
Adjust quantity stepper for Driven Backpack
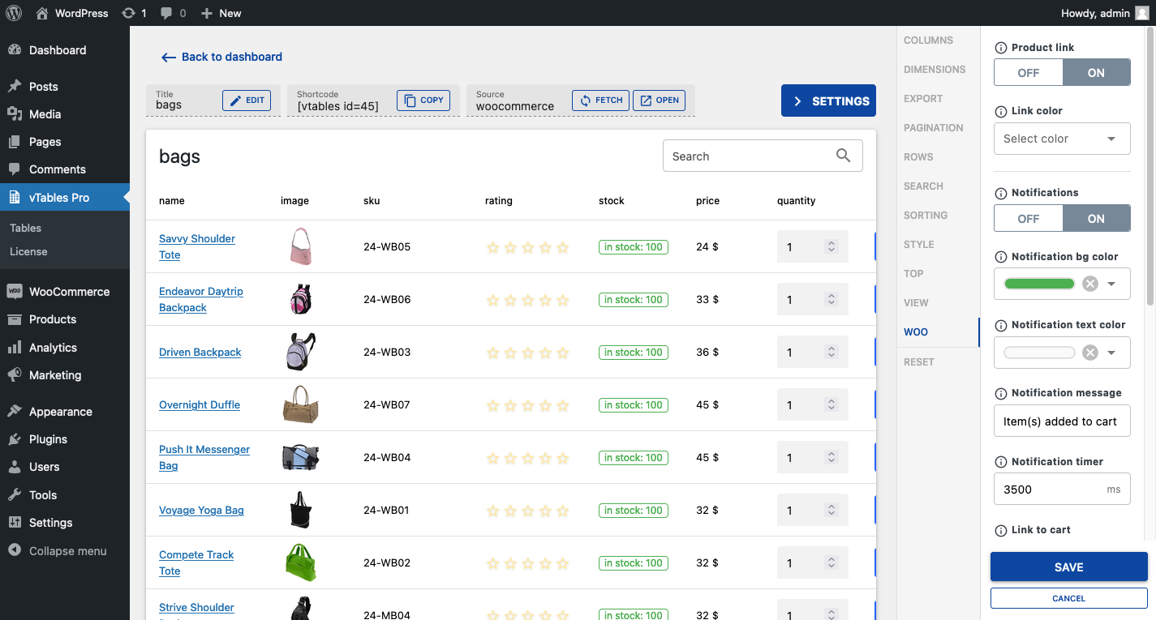pos(831,353)
